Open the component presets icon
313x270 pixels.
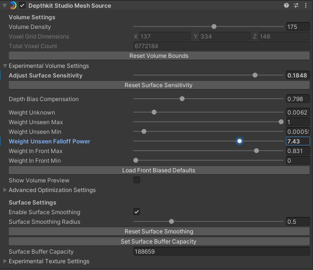coord(296,6)
